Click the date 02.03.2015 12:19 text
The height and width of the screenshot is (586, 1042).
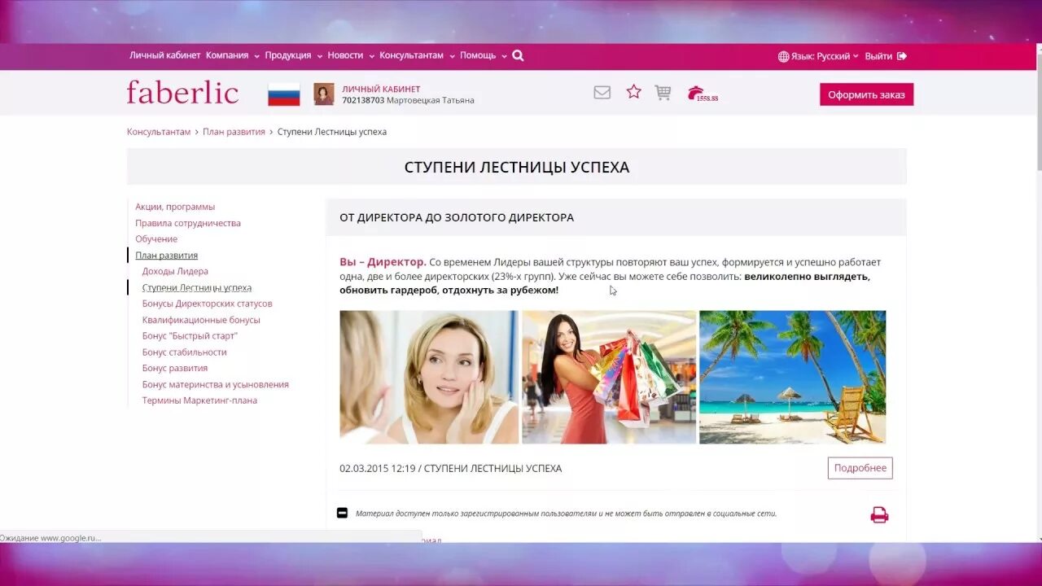pos(378,468)
